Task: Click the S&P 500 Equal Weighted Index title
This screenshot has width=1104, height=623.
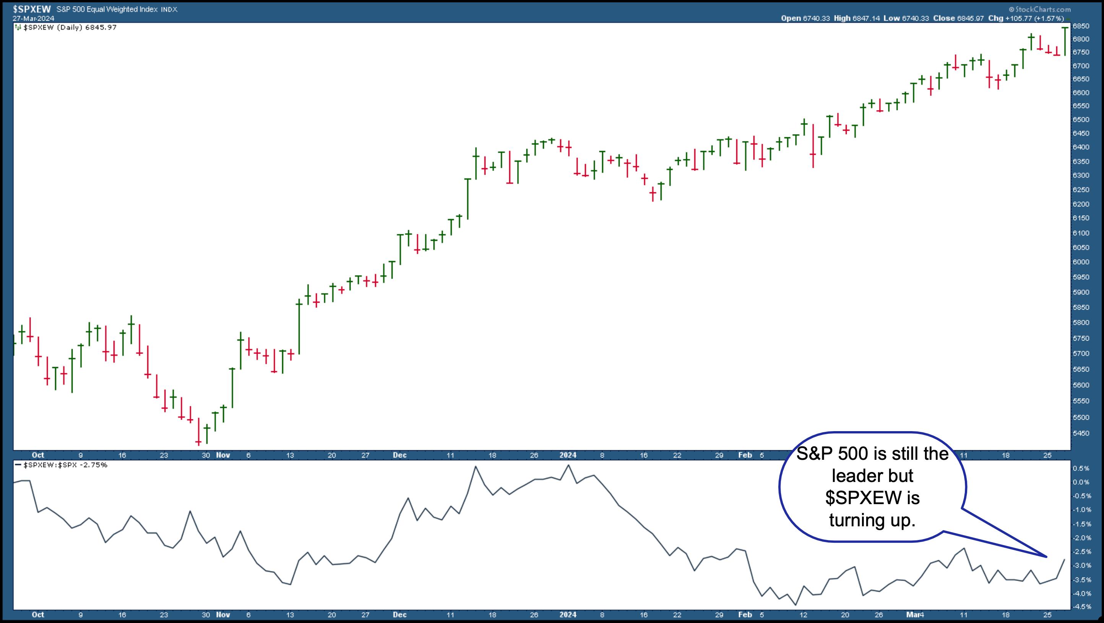Action: pos(107,10)
